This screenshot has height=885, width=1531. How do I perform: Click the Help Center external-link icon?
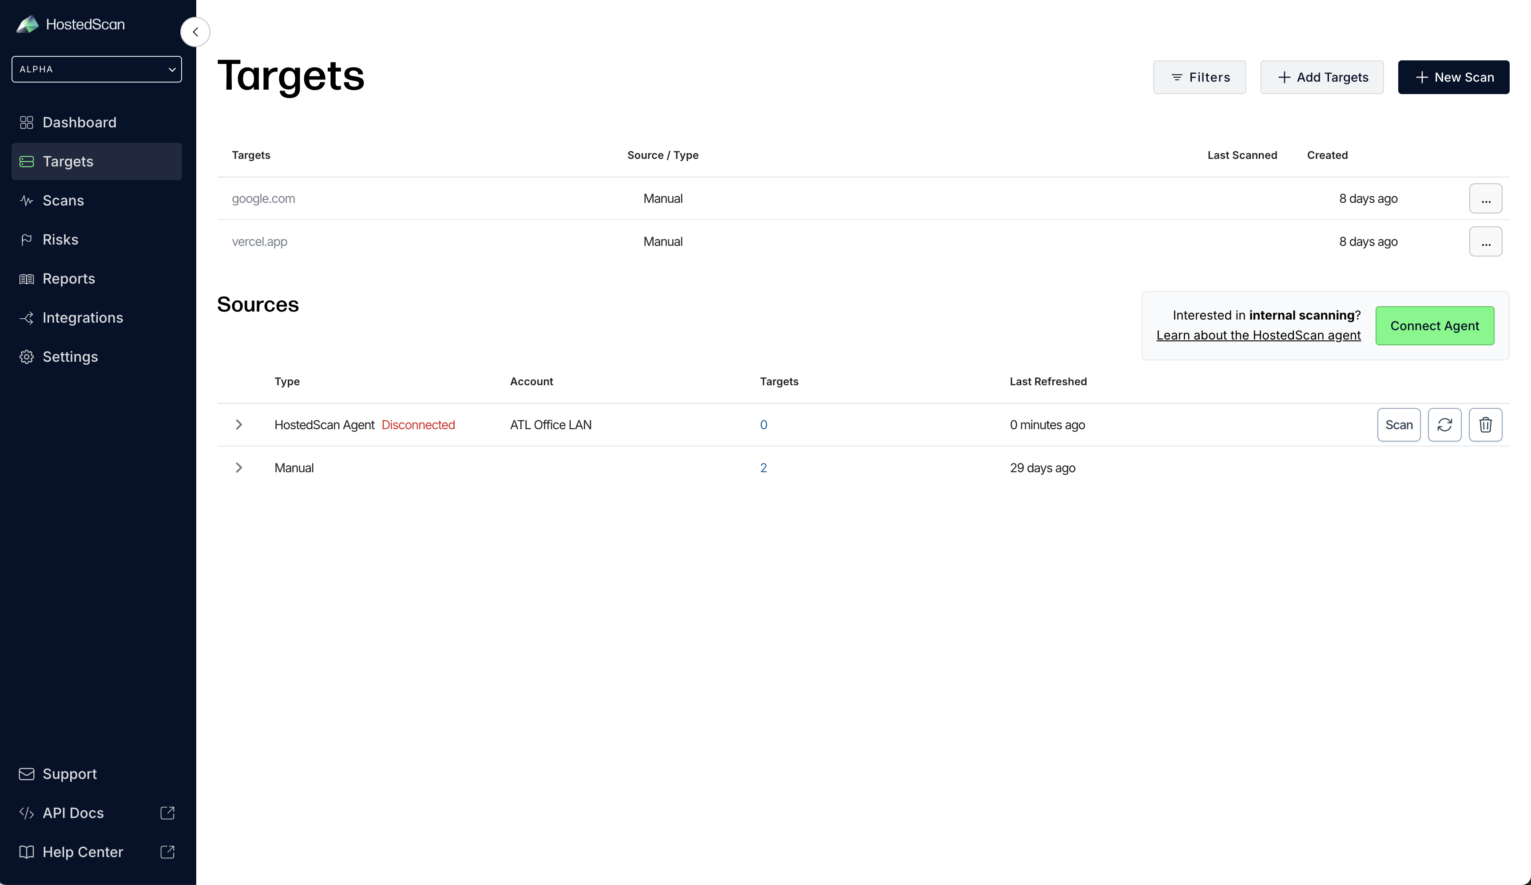[167, 852]
